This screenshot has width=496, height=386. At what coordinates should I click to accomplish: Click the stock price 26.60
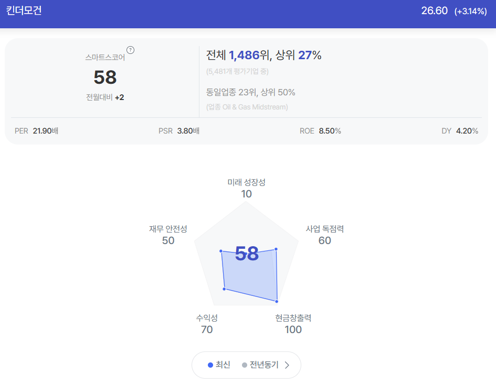(x=434, y=10)
